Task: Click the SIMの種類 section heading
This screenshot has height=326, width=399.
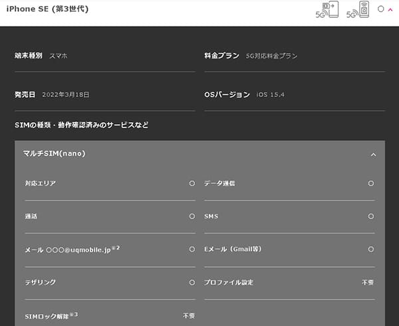Action: (81, 125)
